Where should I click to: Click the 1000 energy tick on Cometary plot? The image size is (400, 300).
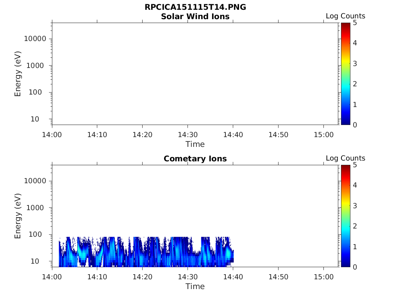coord(35,208)
